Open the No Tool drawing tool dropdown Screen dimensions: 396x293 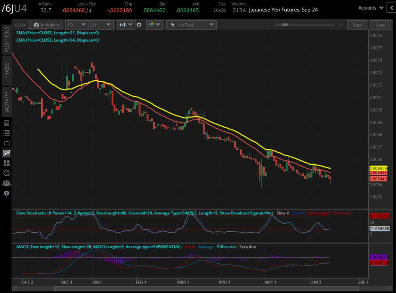[191, 25]
